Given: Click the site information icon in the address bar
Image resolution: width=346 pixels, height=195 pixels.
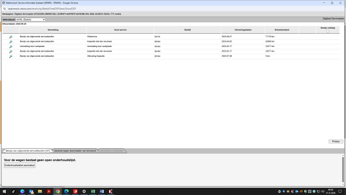Looking at the screenshot, I should pos(5,9).
